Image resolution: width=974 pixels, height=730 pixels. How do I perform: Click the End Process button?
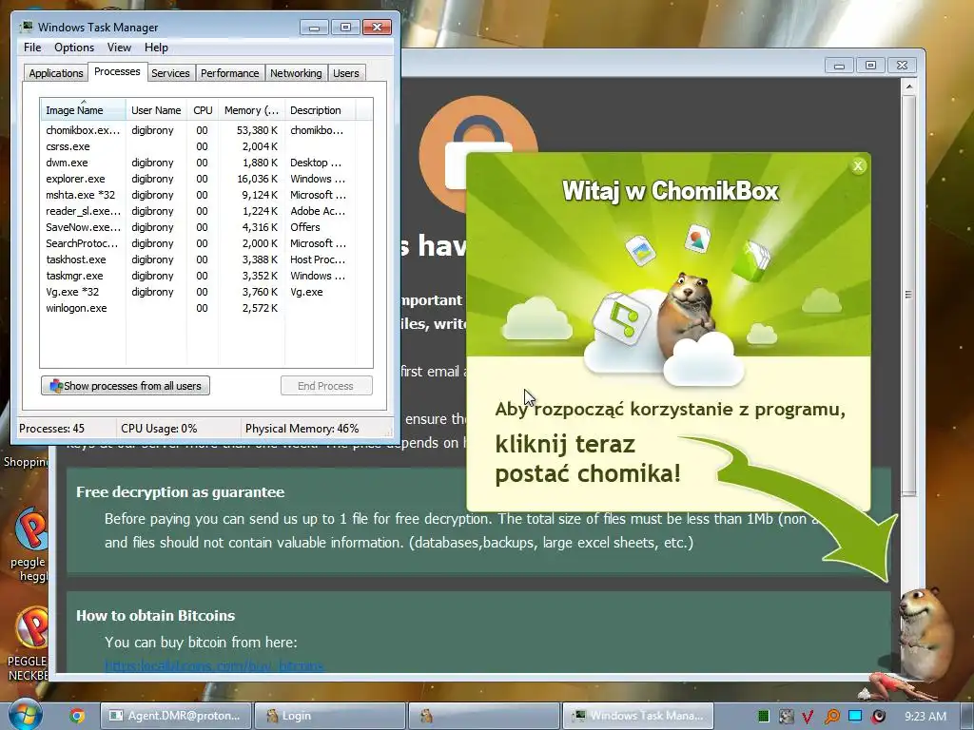click(x=326, y=386)
